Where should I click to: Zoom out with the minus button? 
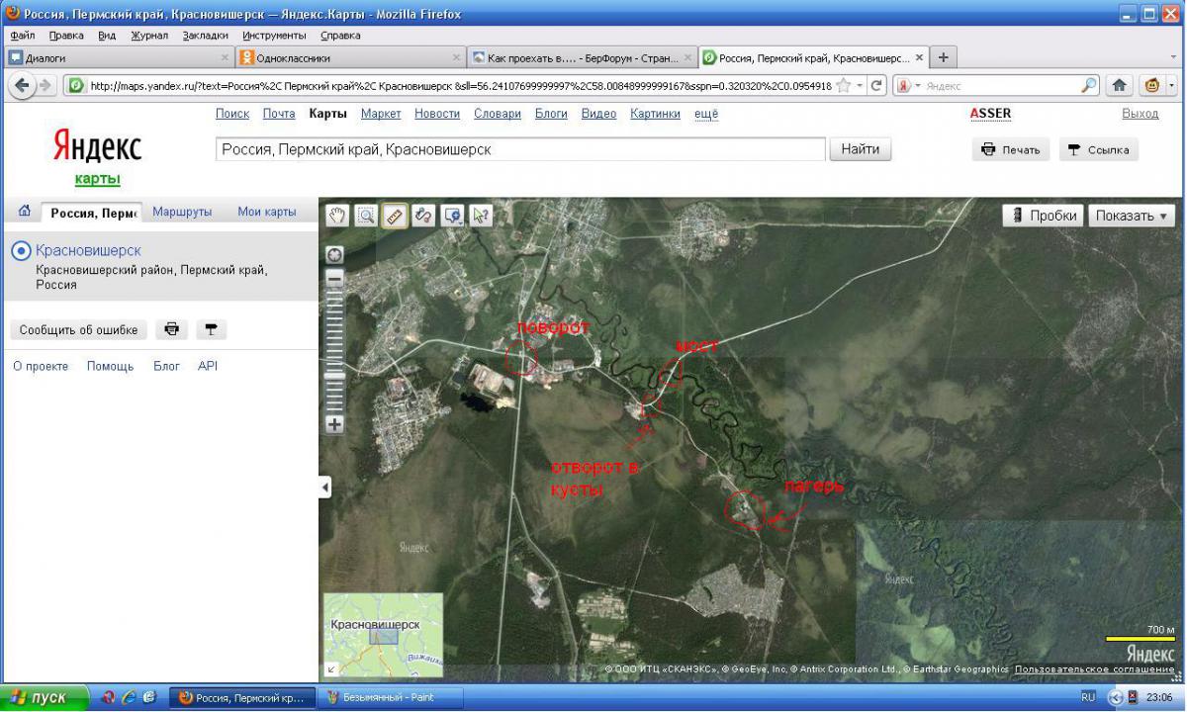pyautogui.click(x=334, y=280)
